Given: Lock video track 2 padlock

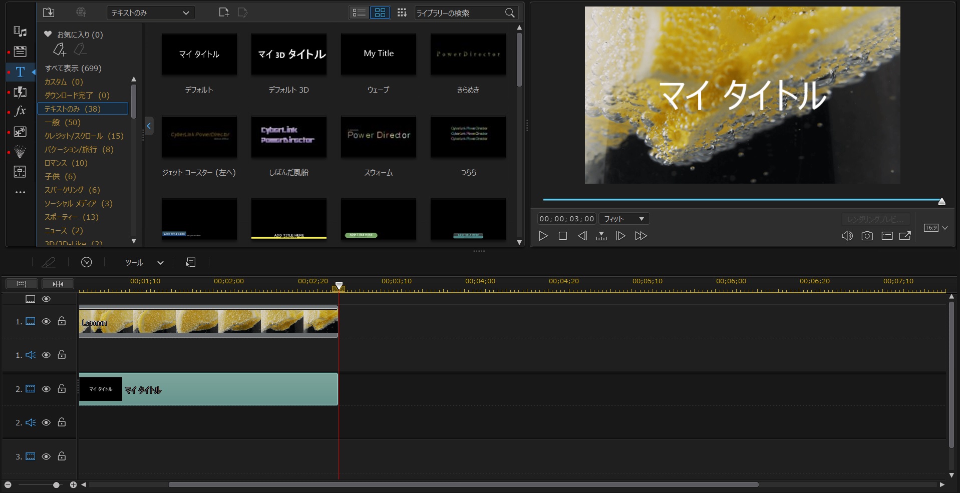Looking at the screenshot, I should [x=62, y=389].
